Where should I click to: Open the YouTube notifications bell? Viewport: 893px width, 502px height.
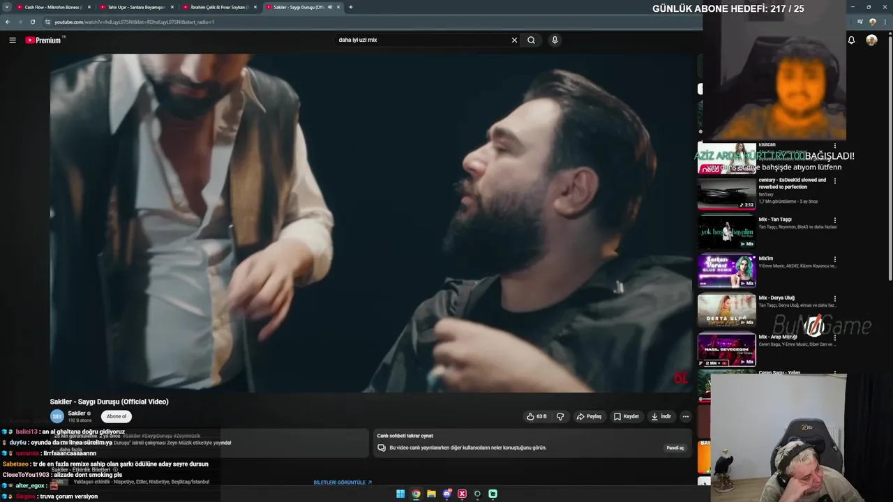(851, 40)
